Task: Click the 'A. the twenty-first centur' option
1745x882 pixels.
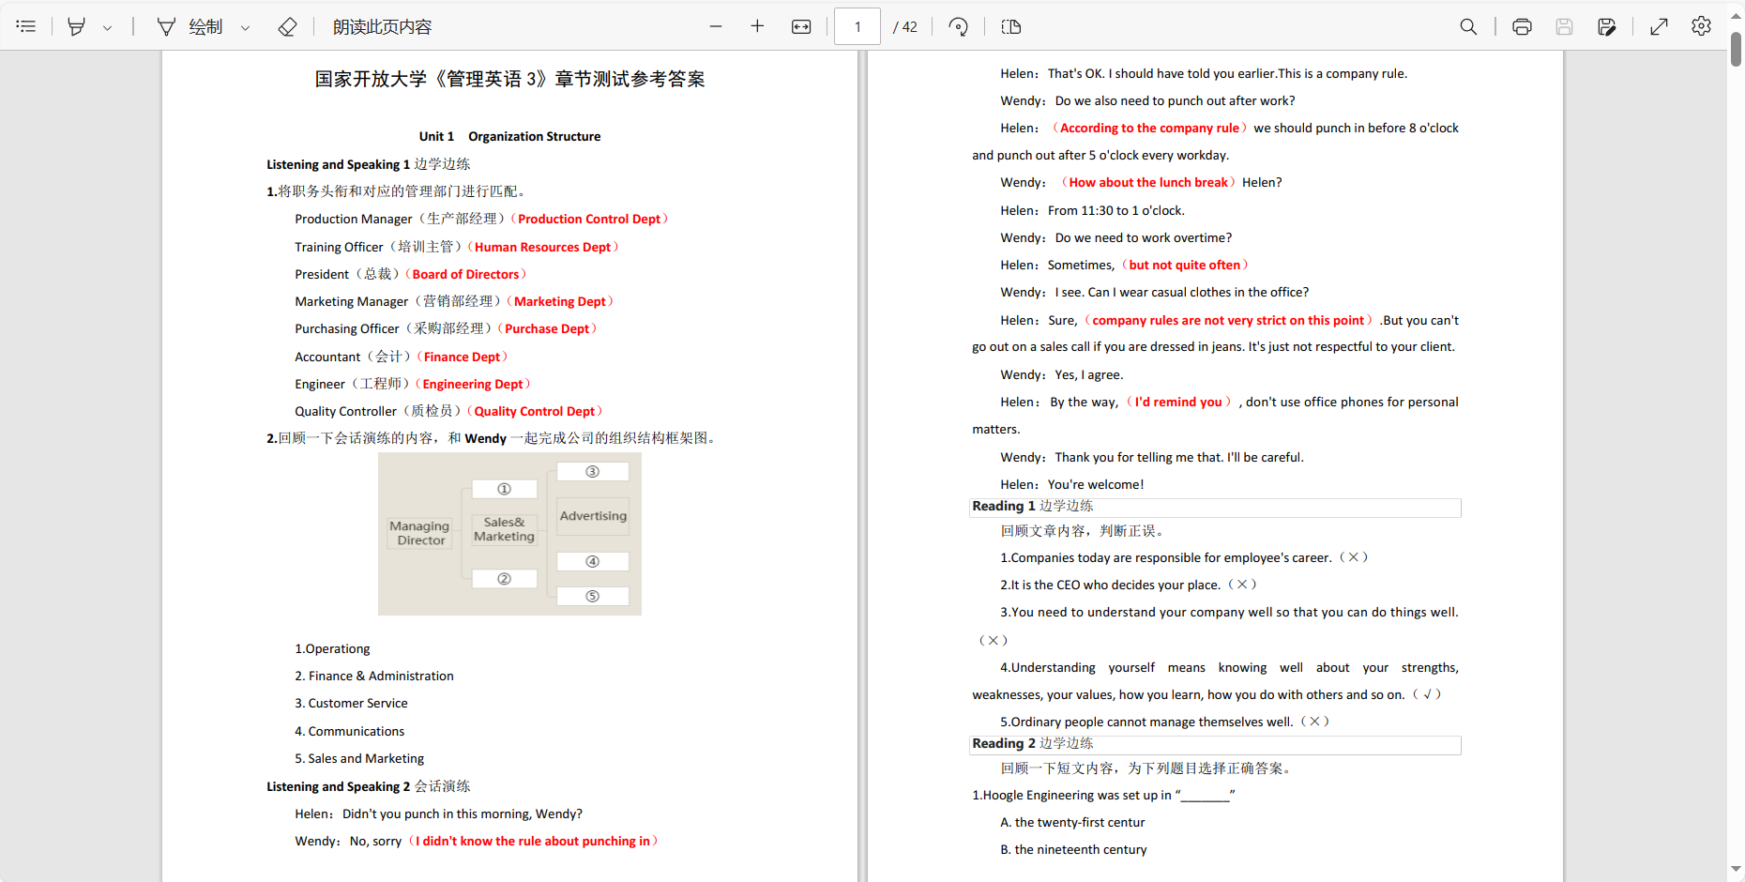Action: pos(1072,822)
